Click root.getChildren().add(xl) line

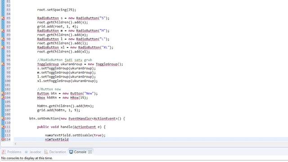pos(63,52)
